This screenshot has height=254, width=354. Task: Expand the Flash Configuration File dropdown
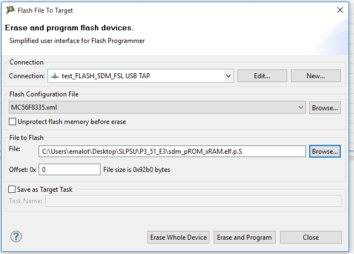300,108
